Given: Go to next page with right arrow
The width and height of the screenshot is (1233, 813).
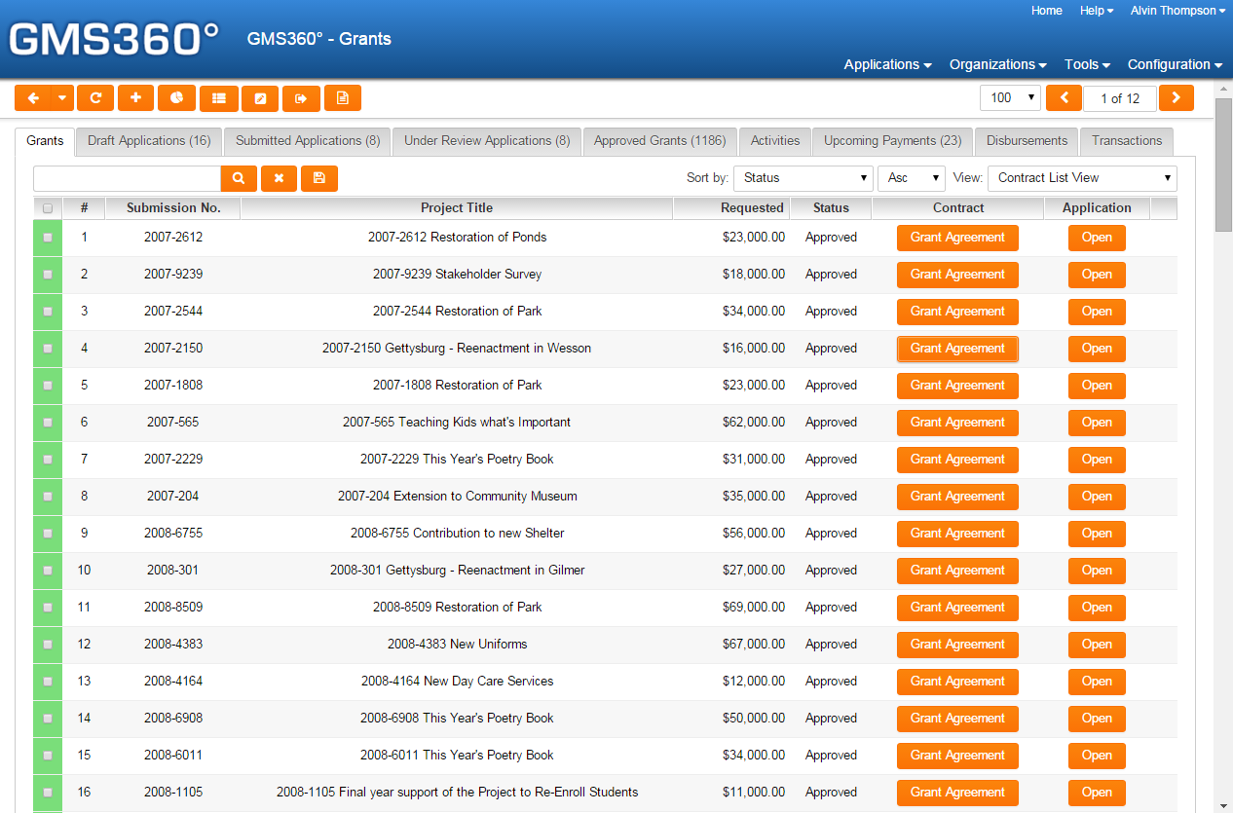Looking at the screenshot, I should [x=1177, y=98].
